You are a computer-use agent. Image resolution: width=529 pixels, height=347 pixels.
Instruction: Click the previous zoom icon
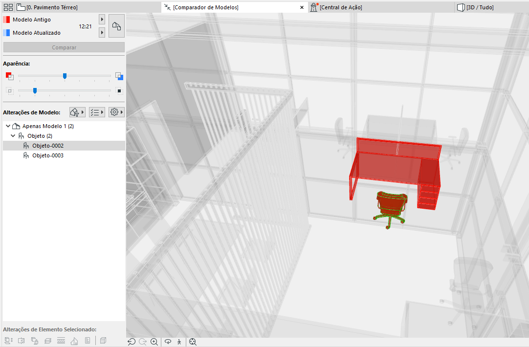132,342
